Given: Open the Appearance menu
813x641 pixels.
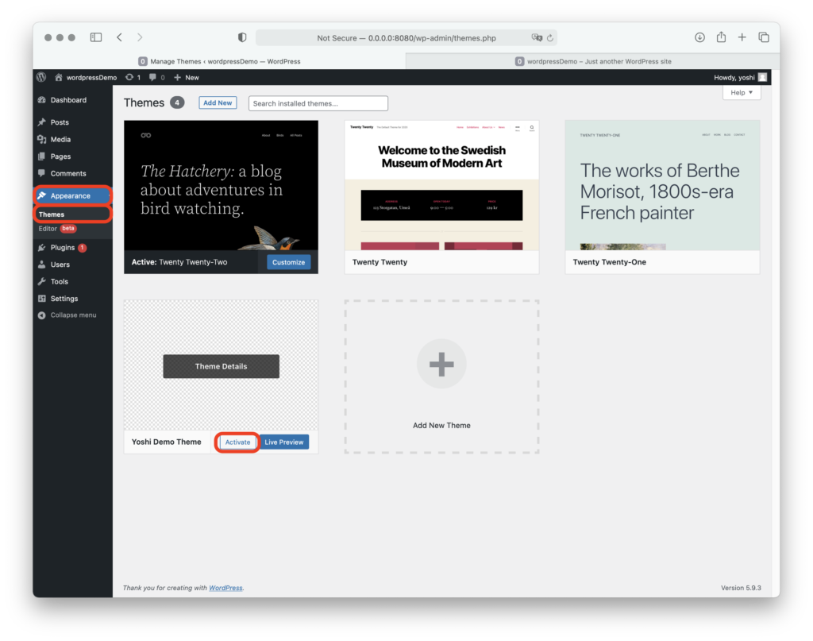Looking at the screenshot, I should [x=73, y=195].
